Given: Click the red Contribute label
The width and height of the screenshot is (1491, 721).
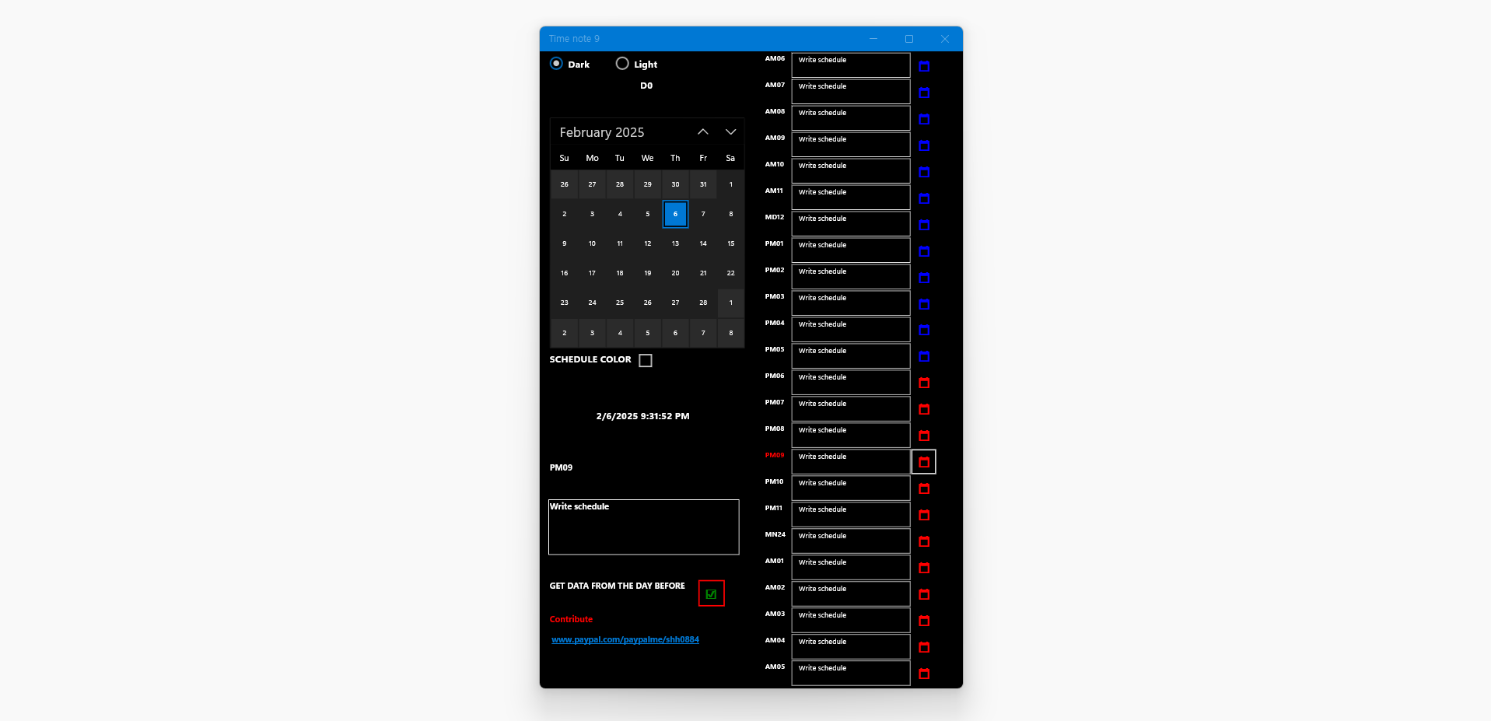Looking at the screenshot, I should tap(571, 619).
